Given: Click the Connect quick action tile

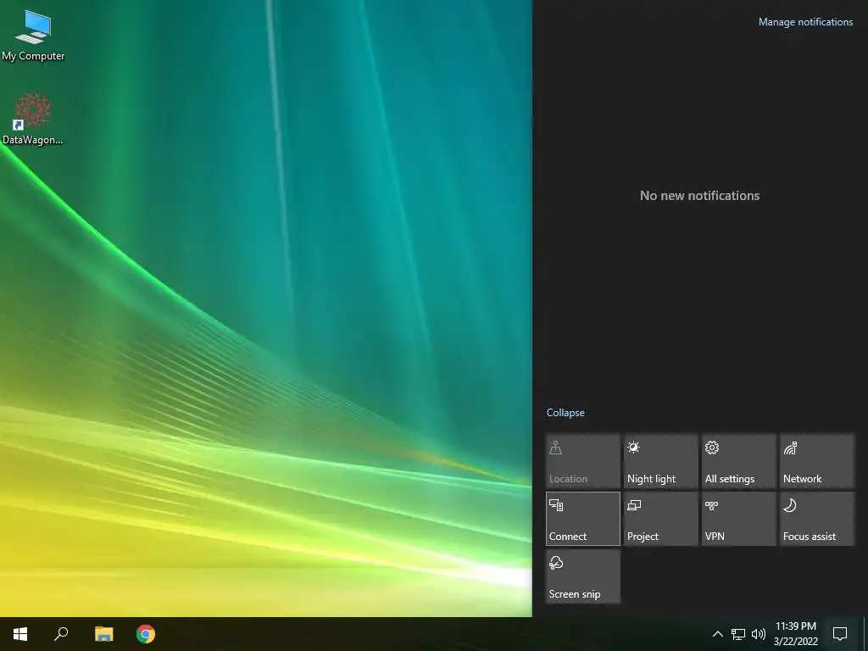Looking at the screenshot, I should point(583,518).
